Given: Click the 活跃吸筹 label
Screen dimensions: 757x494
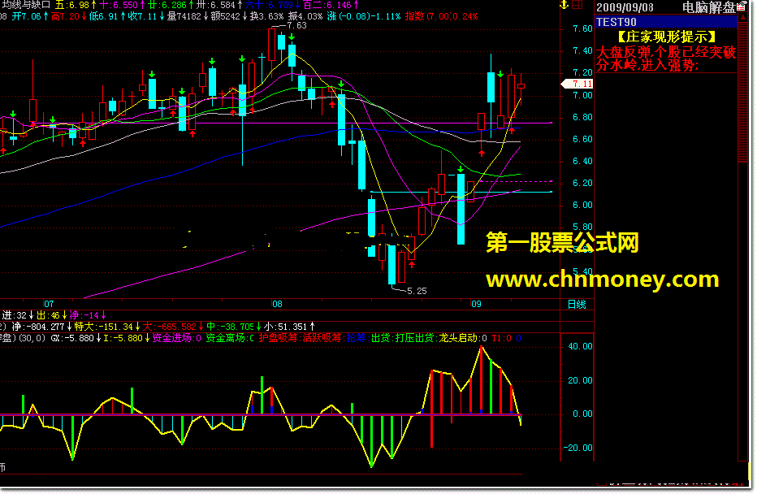Looking at the screenshot, I should (322, 339).
